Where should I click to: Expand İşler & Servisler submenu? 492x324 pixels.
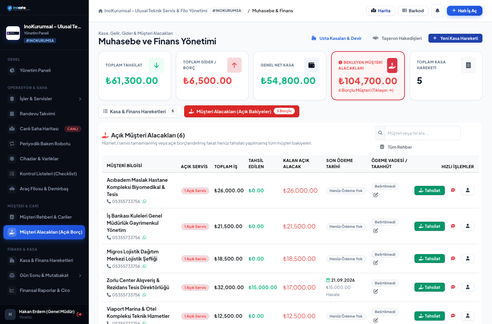pyautogui.click(x=80, y=99)
